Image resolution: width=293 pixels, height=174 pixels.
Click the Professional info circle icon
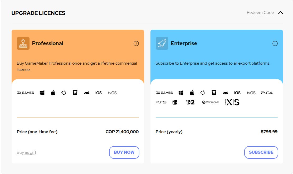[136, 43]
